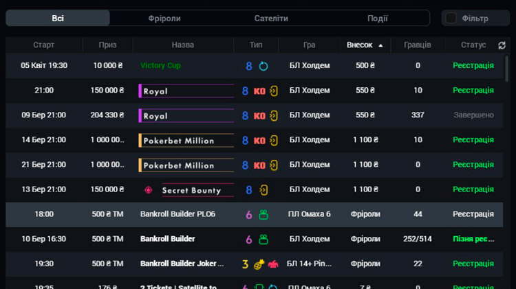Click the Пізня реєстрація status for Bankroll Builder
This screenshot has height=289, width=516.
click(473, 240)
